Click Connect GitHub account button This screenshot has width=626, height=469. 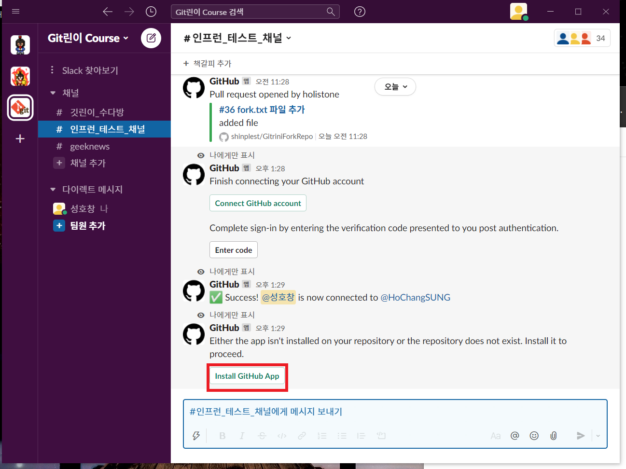pyautogui.click(x=258, y=203)
